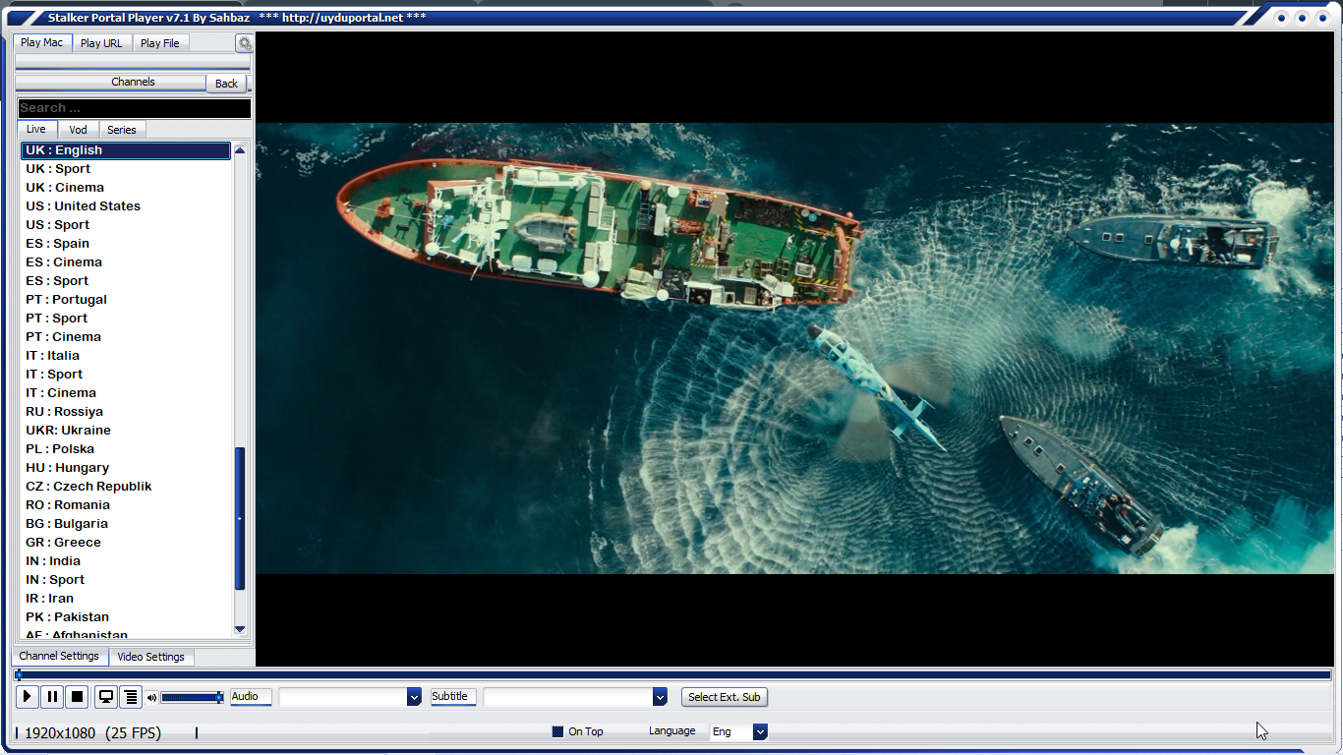This screenshot has width=1343, height=755.
Task: Start playback with the Play button
Action: pos(28,697)
